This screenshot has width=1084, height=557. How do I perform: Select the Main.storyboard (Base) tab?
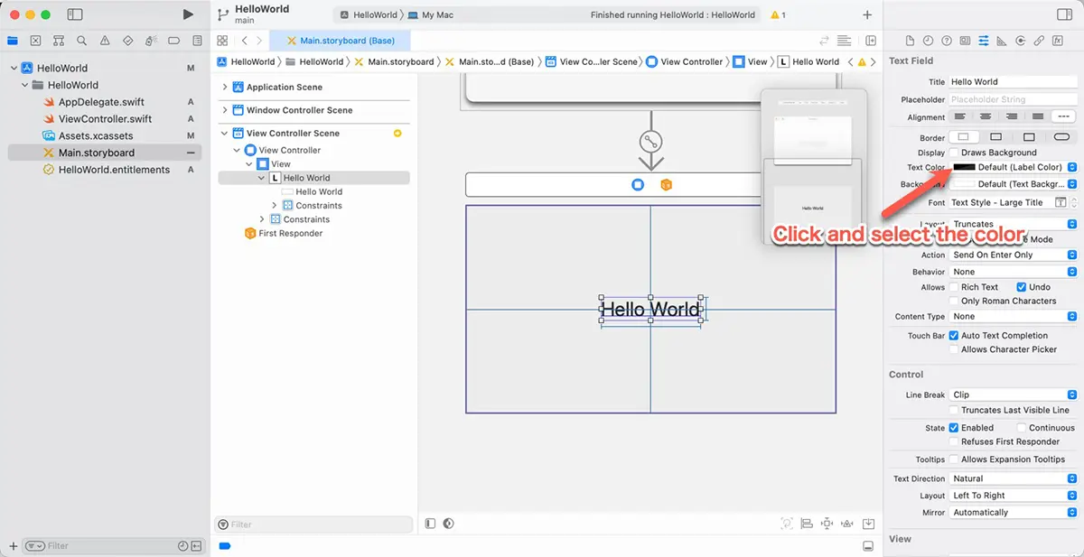coord(340,41)
